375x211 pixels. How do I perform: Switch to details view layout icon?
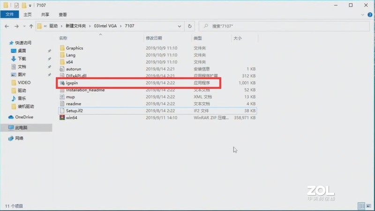[x=361, y=206]
